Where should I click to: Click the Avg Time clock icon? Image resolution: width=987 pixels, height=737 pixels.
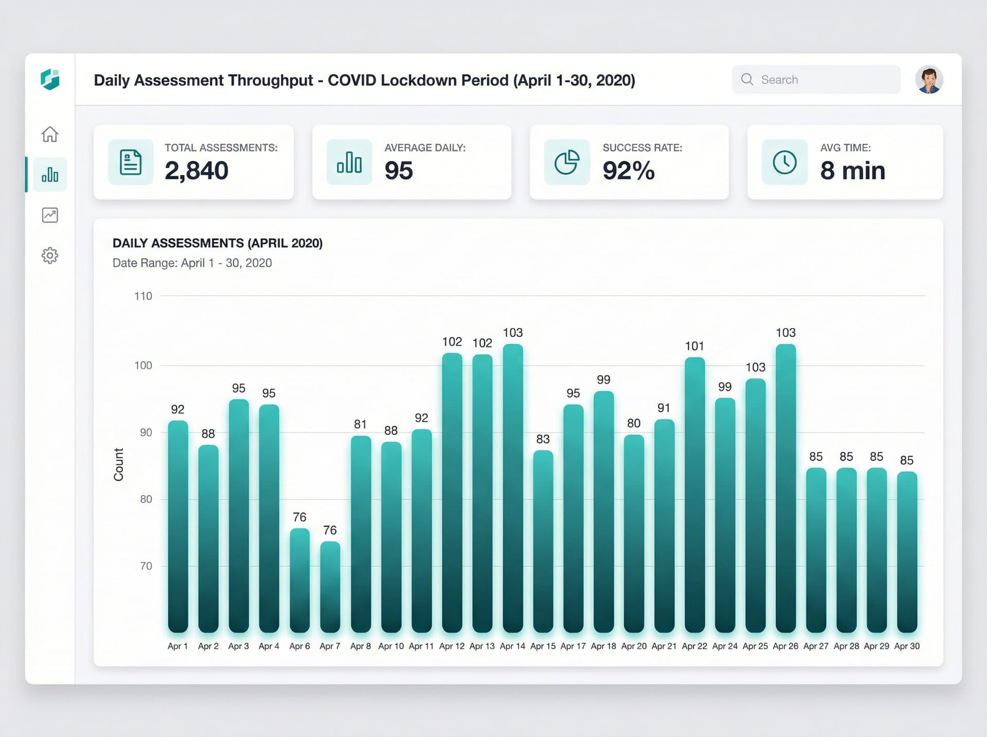[784, 162]
